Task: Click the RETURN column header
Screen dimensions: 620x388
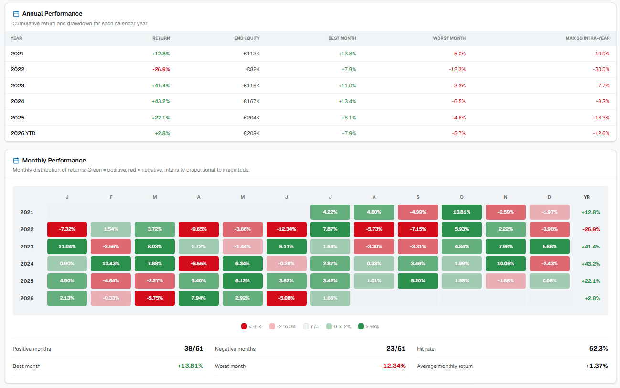Action: point(161,38)
